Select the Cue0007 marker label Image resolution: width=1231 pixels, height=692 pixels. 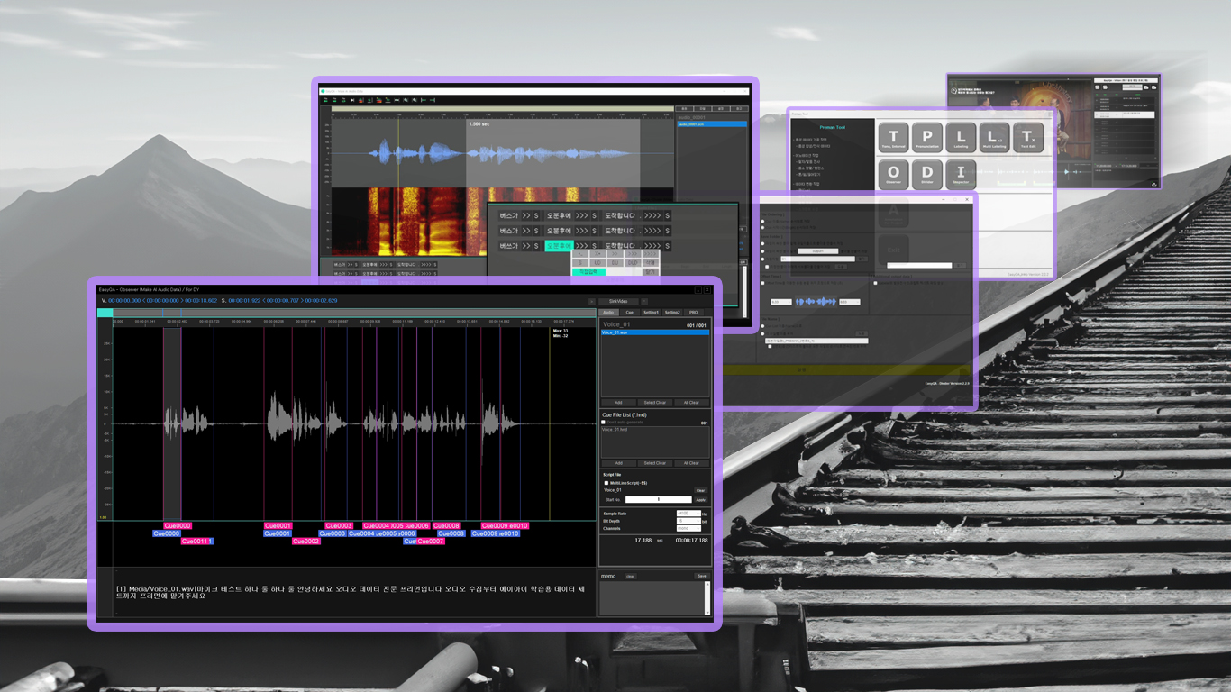431,542
